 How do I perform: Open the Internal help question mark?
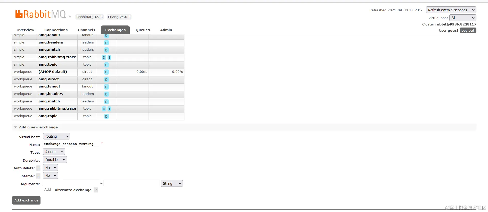(x=38, y=176)
